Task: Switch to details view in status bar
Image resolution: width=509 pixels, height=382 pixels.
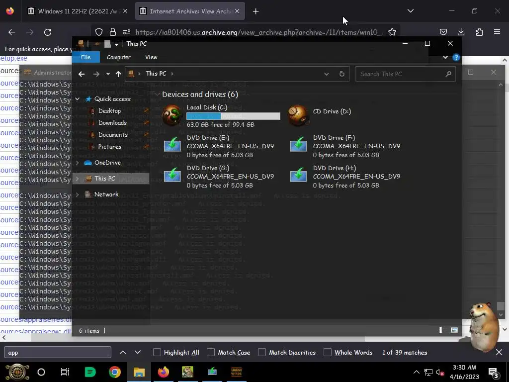Action: (443, 330)
